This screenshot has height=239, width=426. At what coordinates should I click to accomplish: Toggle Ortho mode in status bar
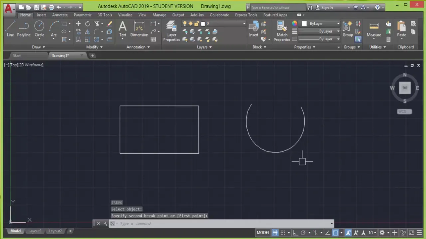click(295, 233)
